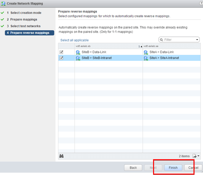Open the Filter dropdown arrow
This screenshot has height=175, width=203.
tap(197, 40)
